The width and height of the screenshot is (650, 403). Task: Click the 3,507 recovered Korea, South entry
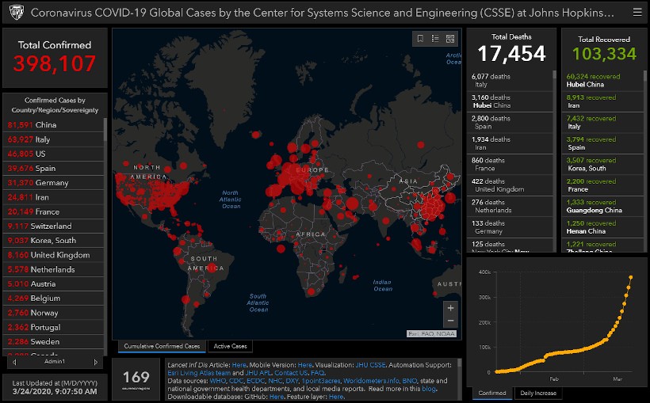[602, 165]
